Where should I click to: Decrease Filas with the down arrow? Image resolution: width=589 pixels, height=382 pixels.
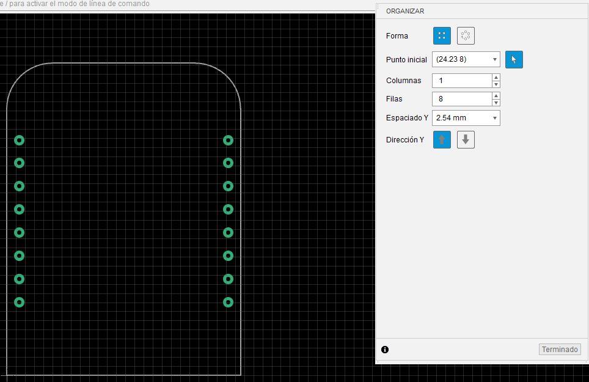[496, 103]
